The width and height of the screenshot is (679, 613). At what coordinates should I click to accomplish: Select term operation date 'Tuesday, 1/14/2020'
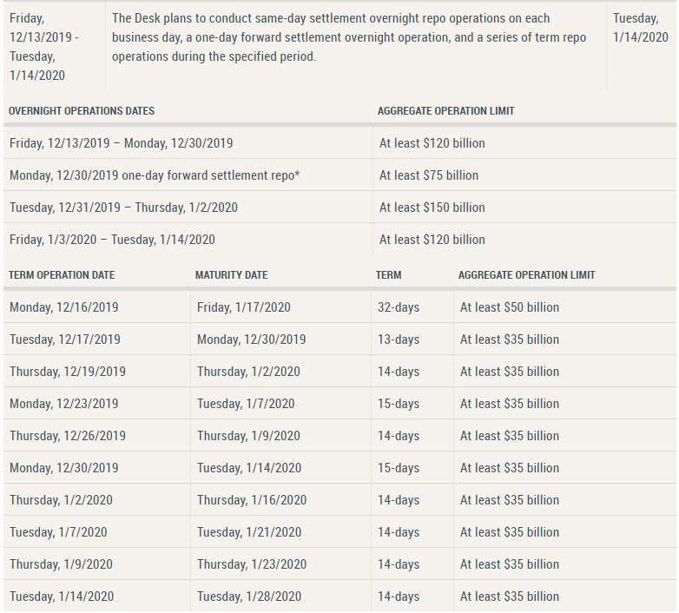pyautogui.click(x=62, y=597)
